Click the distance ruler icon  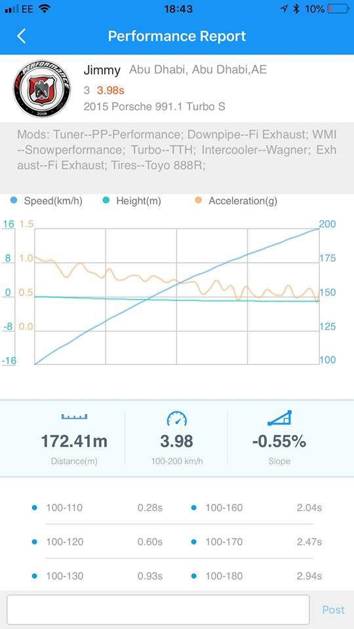click(x=74, y=417)
